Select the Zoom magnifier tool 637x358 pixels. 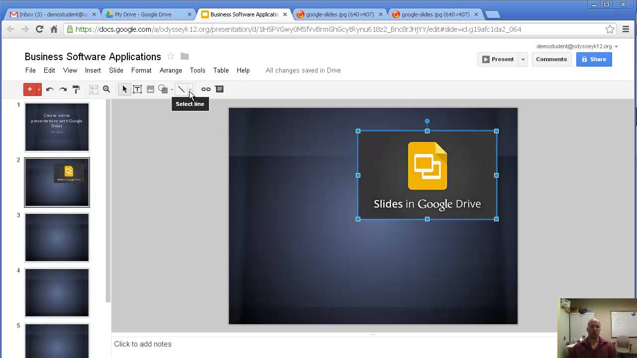106,89
